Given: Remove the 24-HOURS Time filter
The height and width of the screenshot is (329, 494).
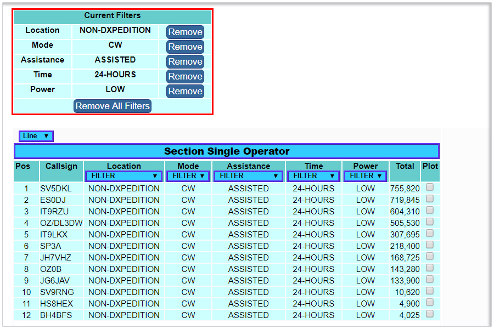Looking at the screenshot, I should click(185, 76).
